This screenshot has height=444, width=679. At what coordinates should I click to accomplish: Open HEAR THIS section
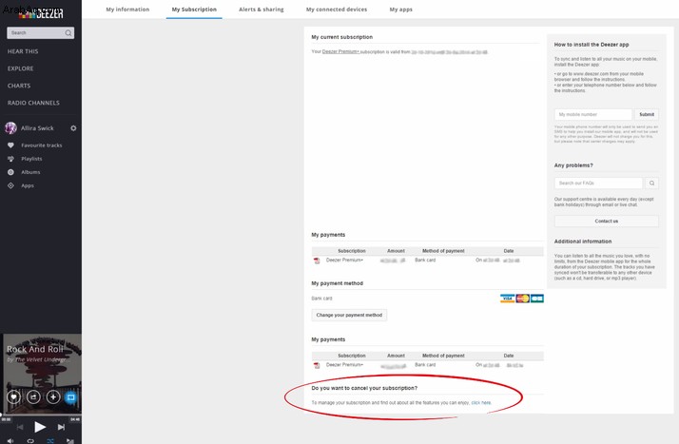pos(23,51)
